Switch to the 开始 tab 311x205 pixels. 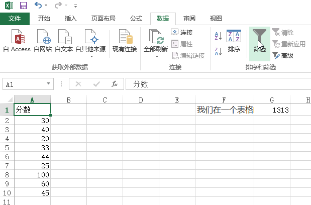pos(44,19)
